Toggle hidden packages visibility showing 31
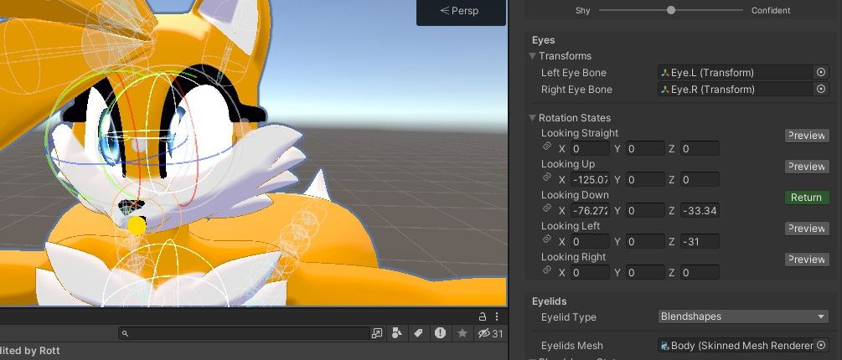Viewport: 842px width, 360px height. tap(490, 333)
